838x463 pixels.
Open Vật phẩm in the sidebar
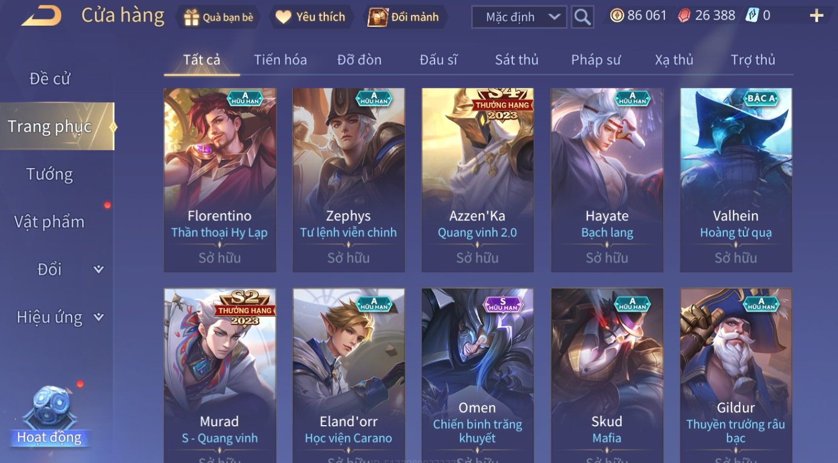pos(50,222)
